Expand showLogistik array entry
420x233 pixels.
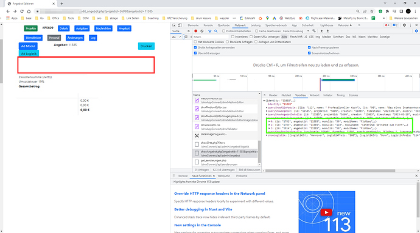click(x=267, y=135)
